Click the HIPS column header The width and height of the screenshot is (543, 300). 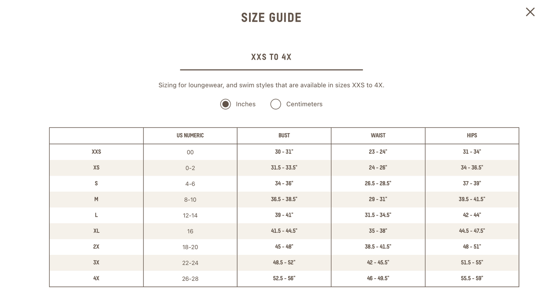[472, 135]
